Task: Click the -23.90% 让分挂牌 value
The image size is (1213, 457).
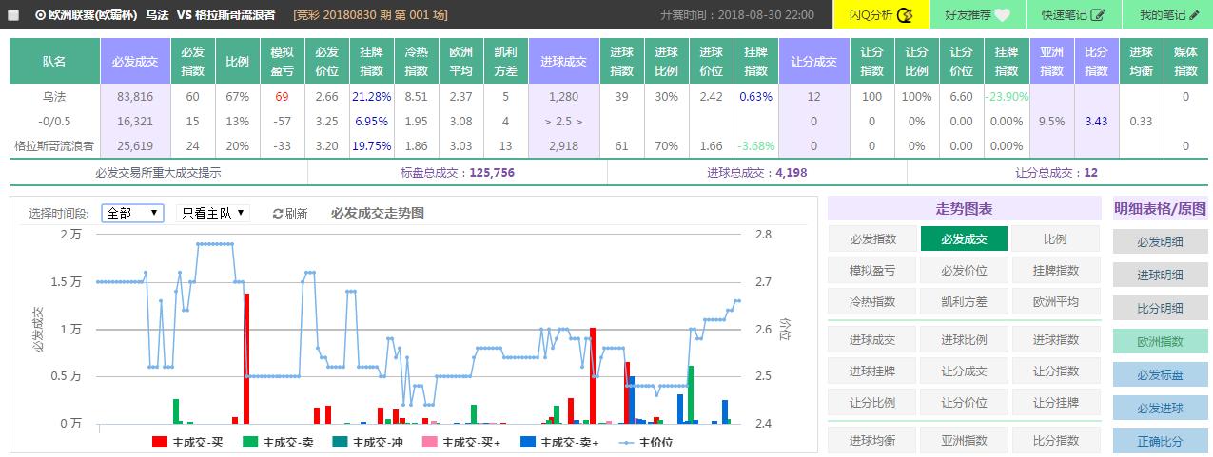Action: (1007, 96)
